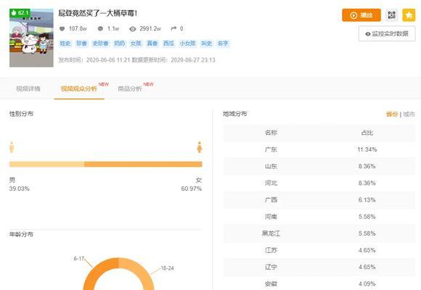This screenshot has height=290, width=421.
Task: Select the 名字 tag
Action: tap(223, 43)
